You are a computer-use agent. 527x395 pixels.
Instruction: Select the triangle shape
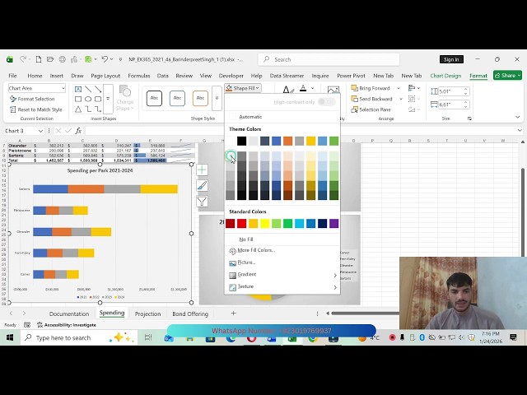78,109
